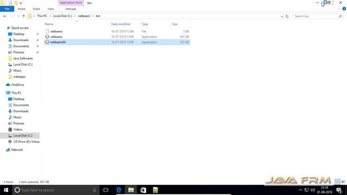Screen dimensions: 347x195
Task: Click the bin breadcrumb segment
Action: (98, 16)
